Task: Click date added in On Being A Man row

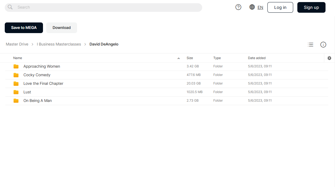Action: (x=260, y=100)
